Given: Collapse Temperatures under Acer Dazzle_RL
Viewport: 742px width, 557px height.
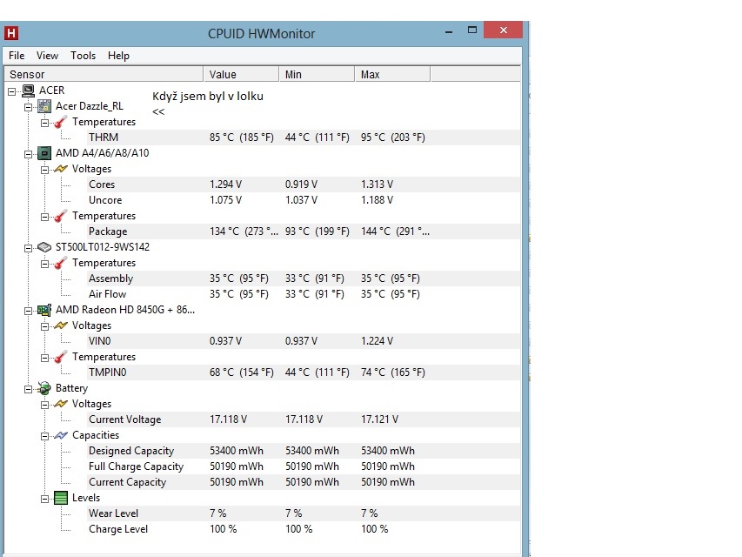Looking at the screenshot, I should click(44, 123).
